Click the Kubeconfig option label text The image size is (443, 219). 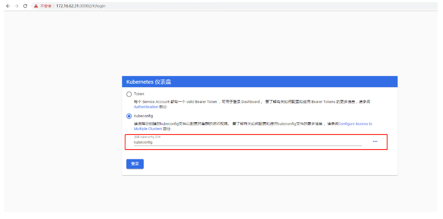pos(144,116)
